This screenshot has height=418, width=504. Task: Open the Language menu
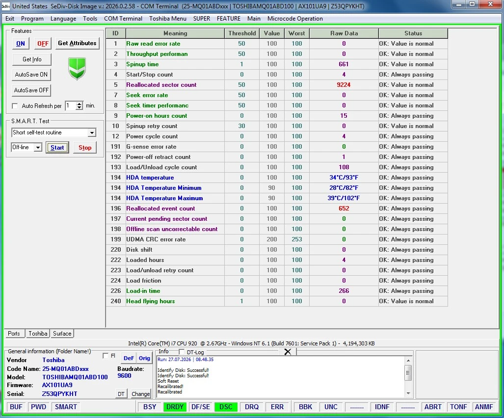pos(63,19)
